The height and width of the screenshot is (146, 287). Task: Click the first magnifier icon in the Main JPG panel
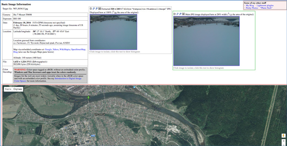click(x=177, y=14)
